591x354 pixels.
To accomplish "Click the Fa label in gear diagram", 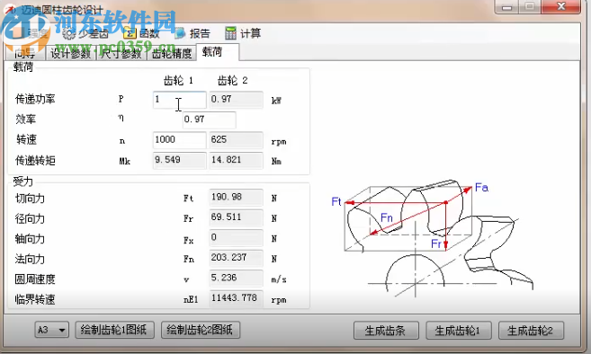I will click(x=481, y=187).
